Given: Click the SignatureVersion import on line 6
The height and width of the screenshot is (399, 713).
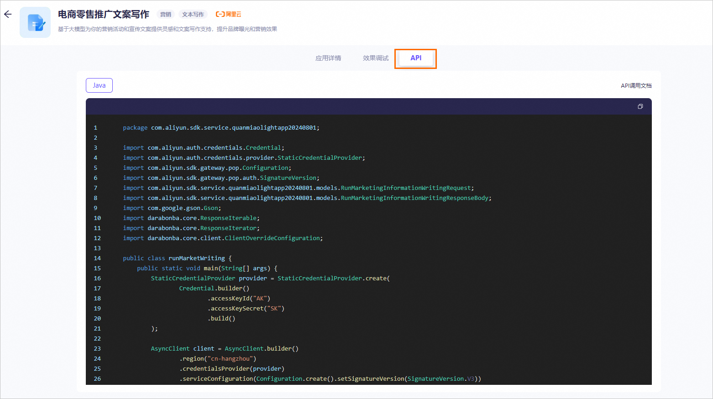Looking at the screenshot, I should coord(221,178).
